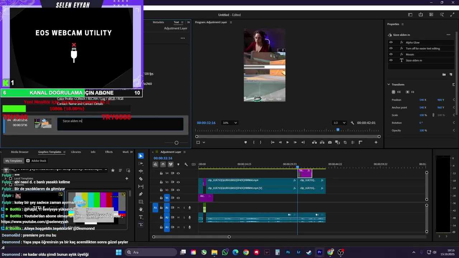Viewport: 459px width, 258px height.
Task: Select the Adobe Stock tab
Action: [36, 161]
